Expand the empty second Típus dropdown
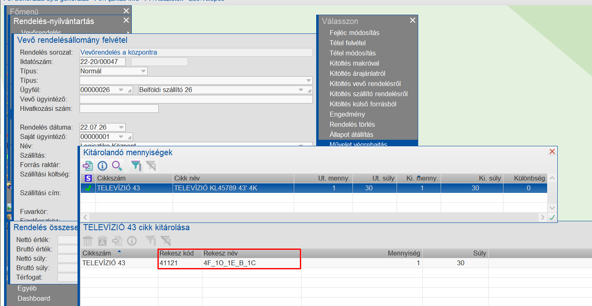Viewport: 592px width, 306px height. [x=308, y=80]
